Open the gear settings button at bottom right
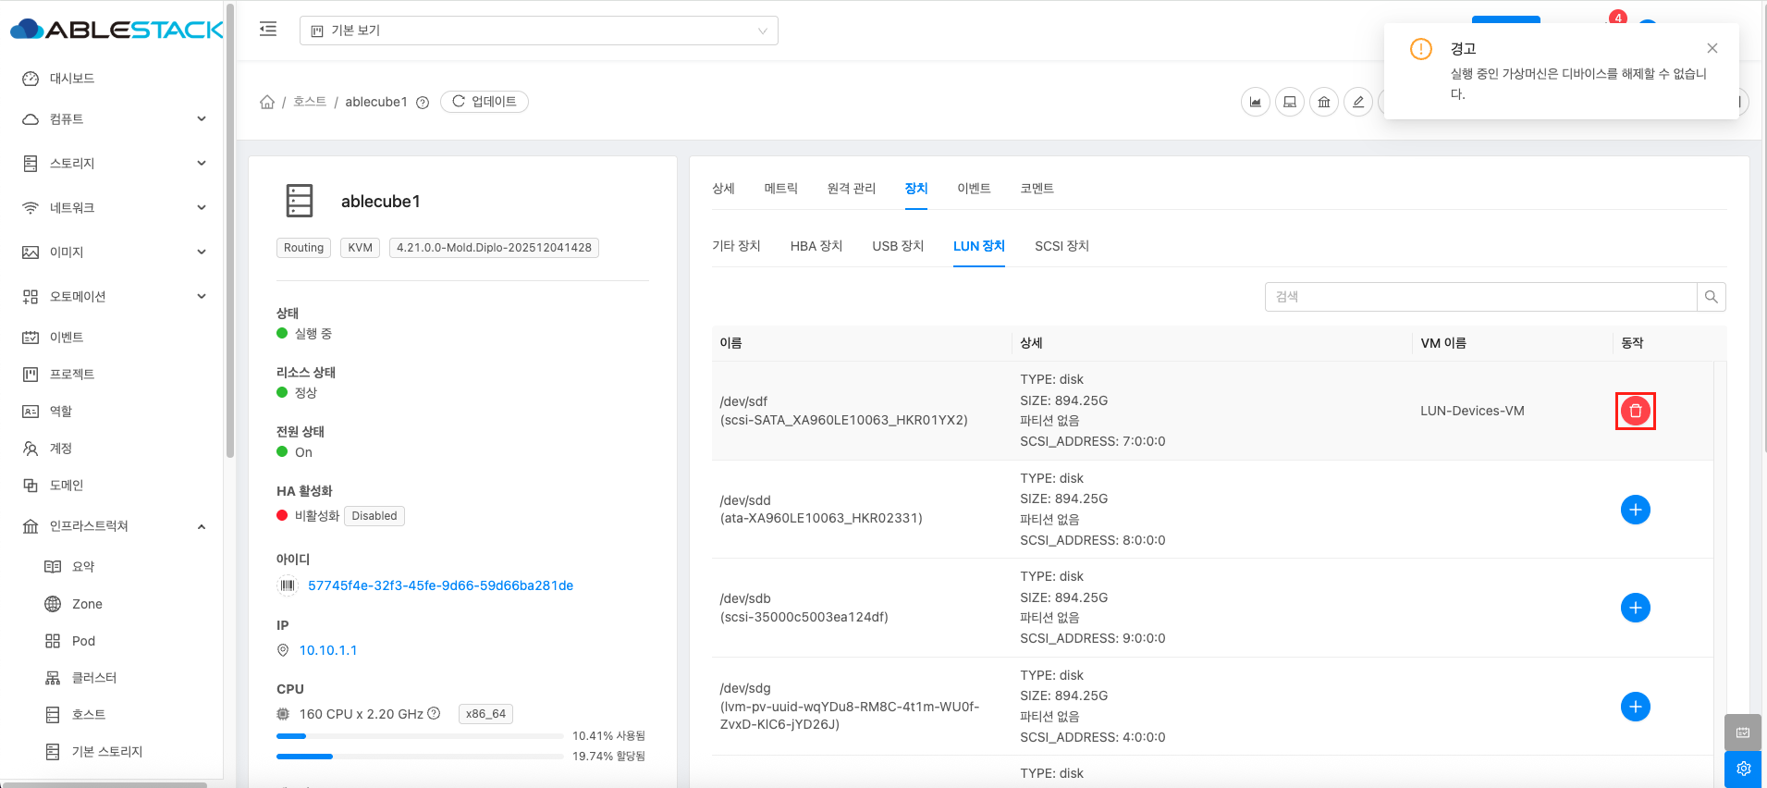This screenshot has width=1767, height=788. 1743,769
